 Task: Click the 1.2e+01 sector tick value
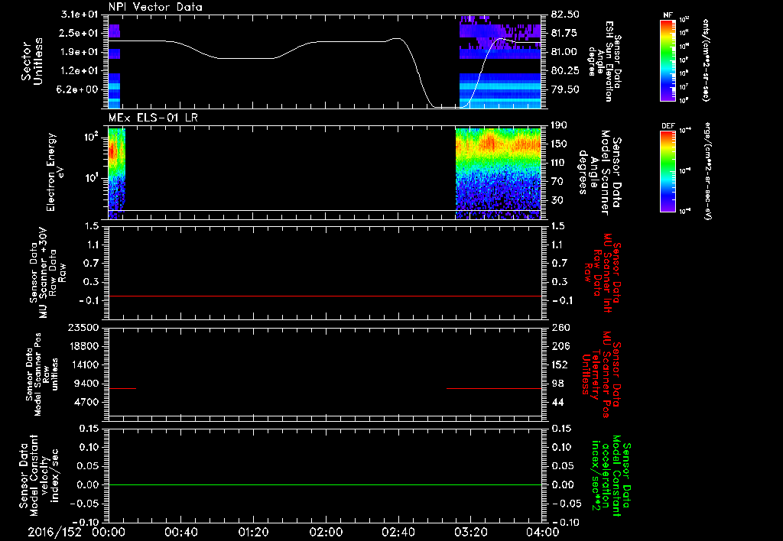[x=79, y=71]
